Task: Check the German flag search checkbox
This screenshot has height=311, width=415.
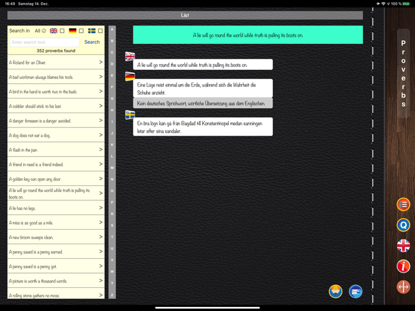Action: point(81,31)
